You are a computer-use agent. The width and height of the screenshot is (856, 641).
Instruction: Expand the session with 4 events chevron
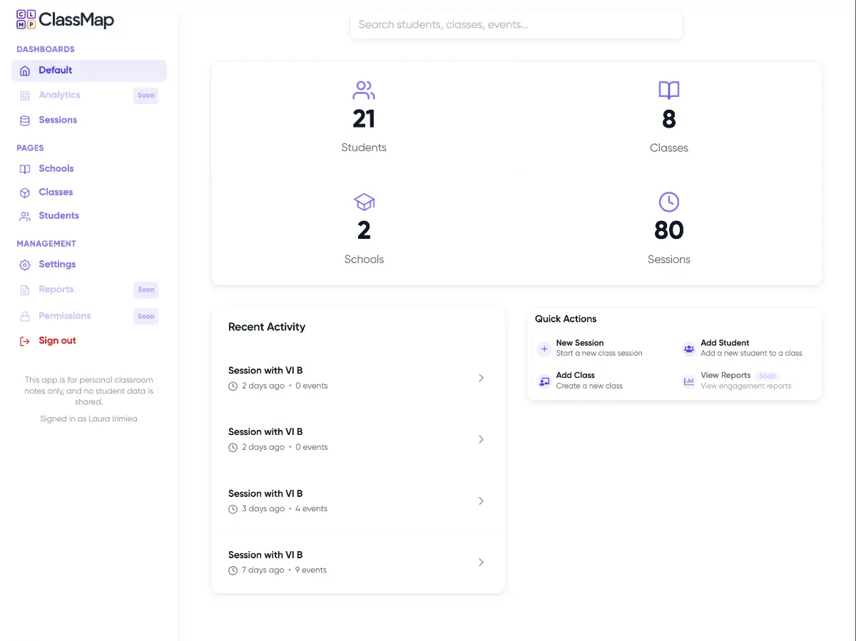click(481, 501)
